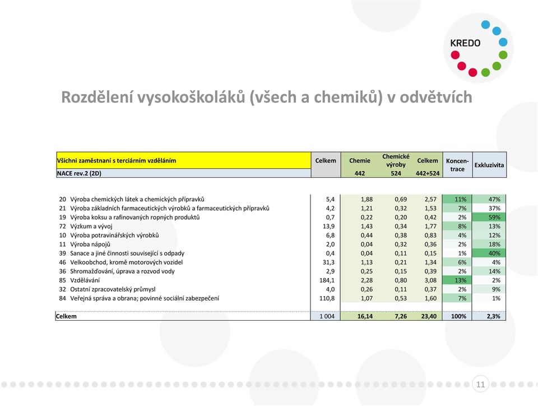This screenshot has height=406, width=538.
Task: Click value '110,8' in Veřejná správa row
Action: click(327, 298)
